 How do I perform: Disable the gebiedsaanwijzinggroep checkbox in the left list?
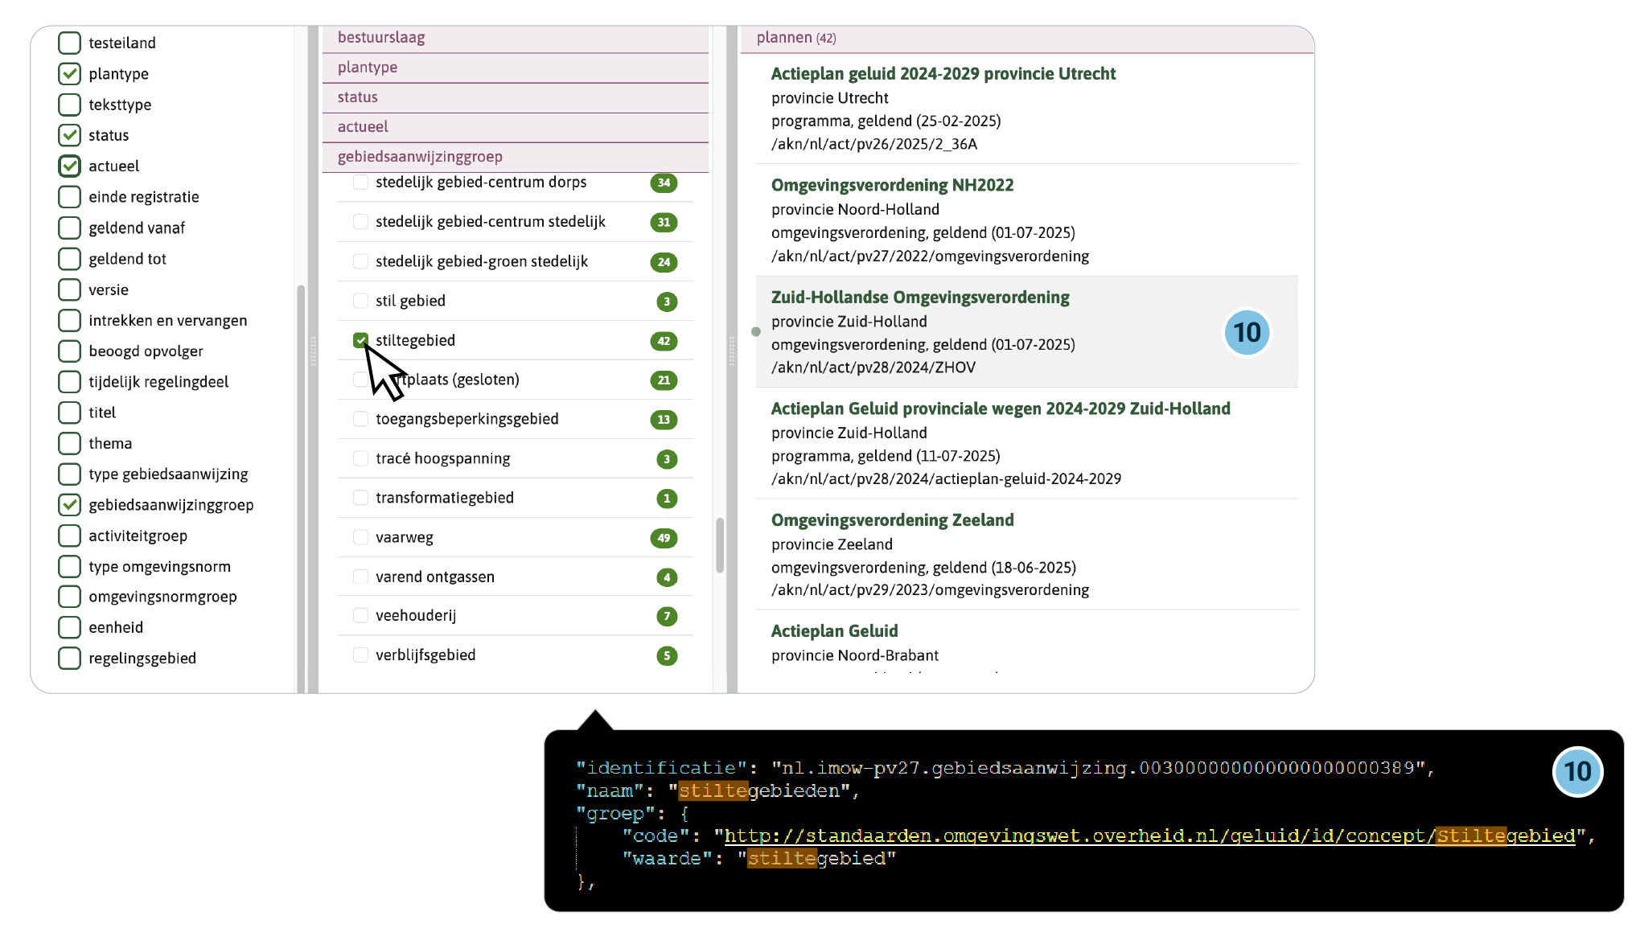70,505
